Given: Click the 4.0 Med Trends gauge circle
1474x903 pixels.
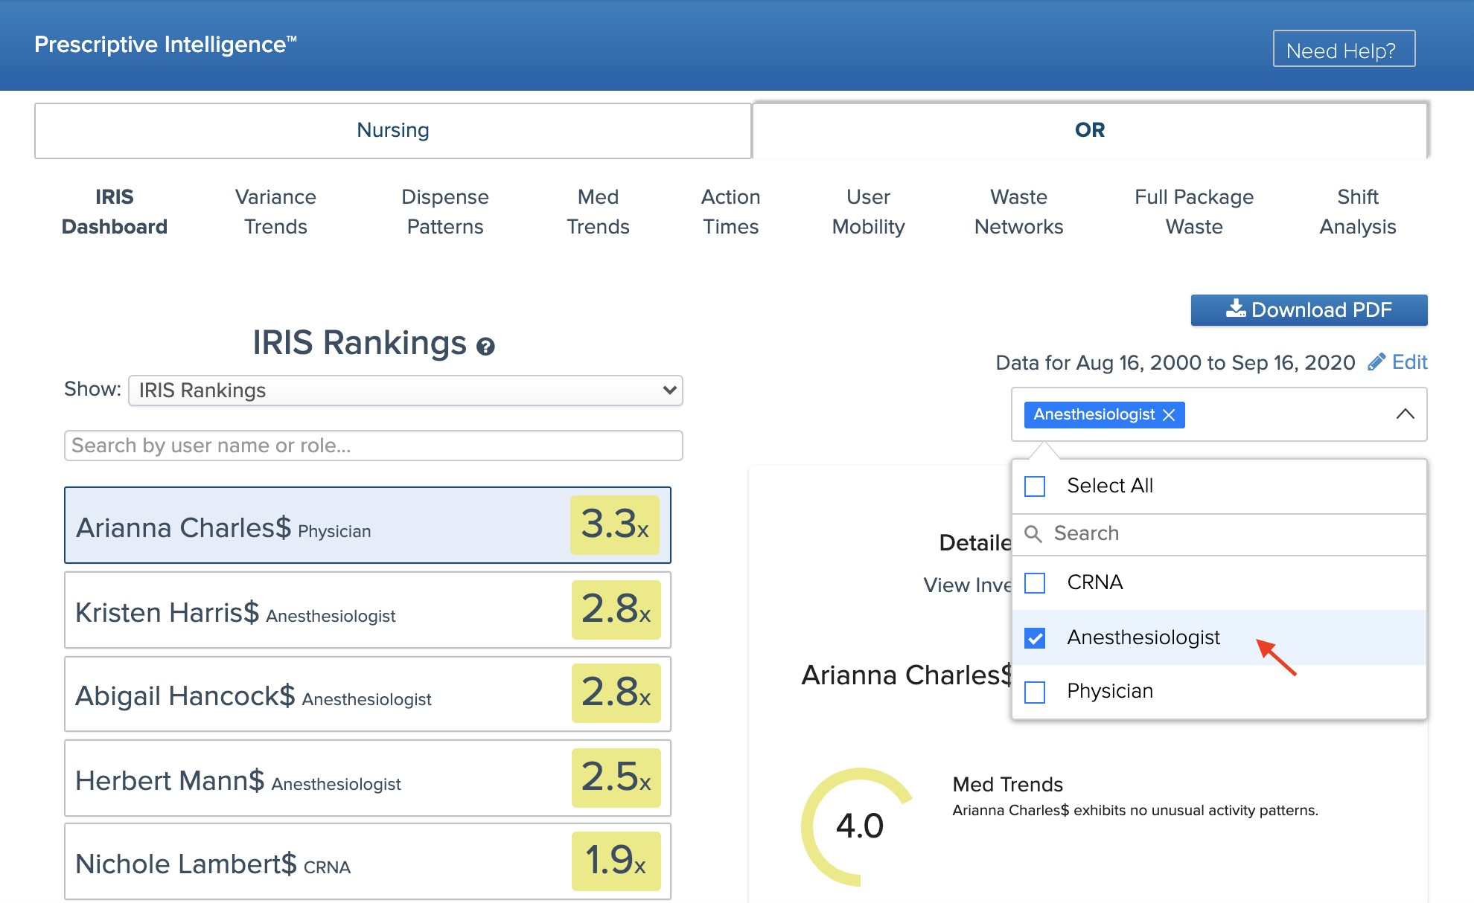Looking at the screenshot, I should (859, 826).
